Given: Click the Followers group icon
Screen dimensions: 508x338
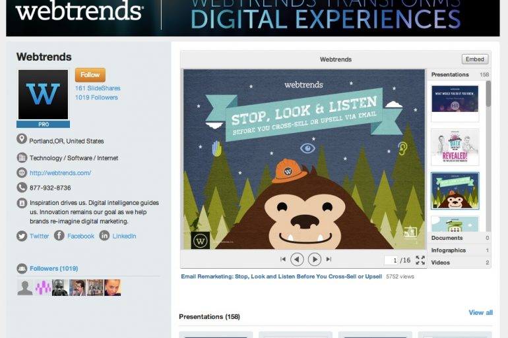Looking at the screenshot, I should point(22,269).
